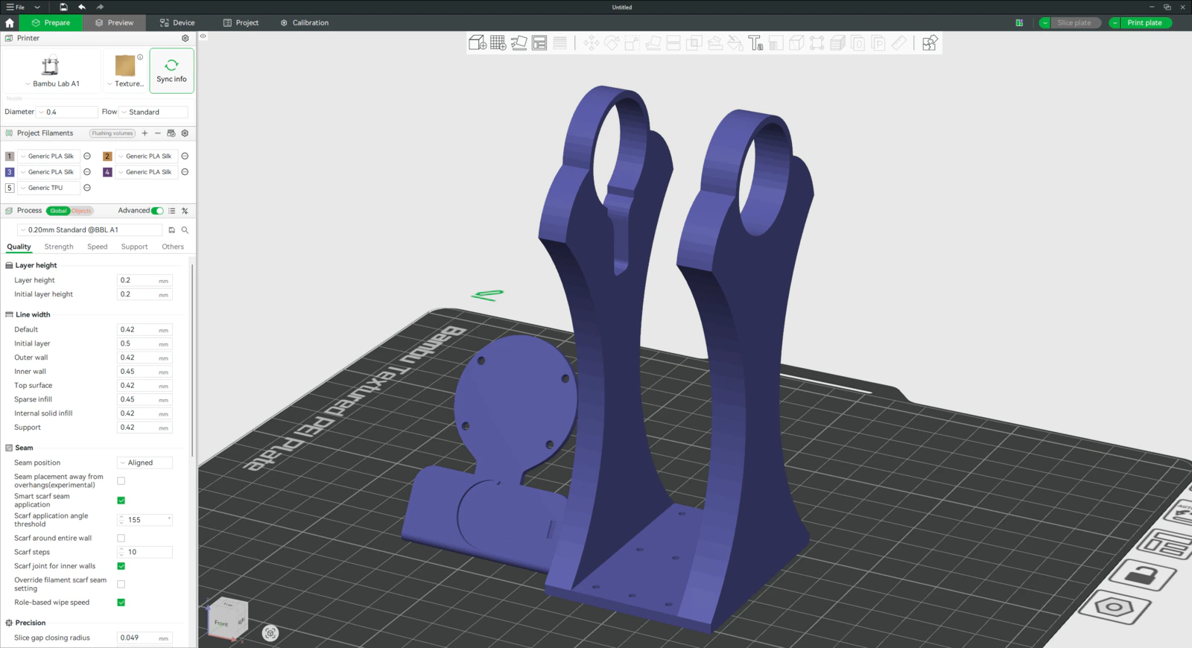Click the undo arrow icon
1192x648 pixels.
82,7
